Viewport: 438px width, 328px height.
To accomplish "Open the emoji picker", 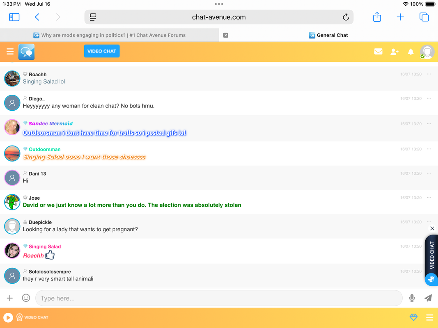I will pyautogui.click(x=26, y=298).
